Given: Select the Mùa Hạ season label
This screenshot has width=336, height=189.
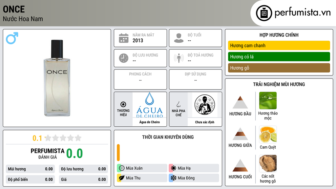Looking at the screenshot, I should tap(184, 168).
